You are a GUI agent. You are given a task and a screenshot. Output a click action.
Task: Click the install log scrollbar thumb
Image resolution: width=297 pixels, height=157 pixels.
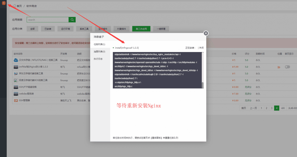(x=203, y=85)
